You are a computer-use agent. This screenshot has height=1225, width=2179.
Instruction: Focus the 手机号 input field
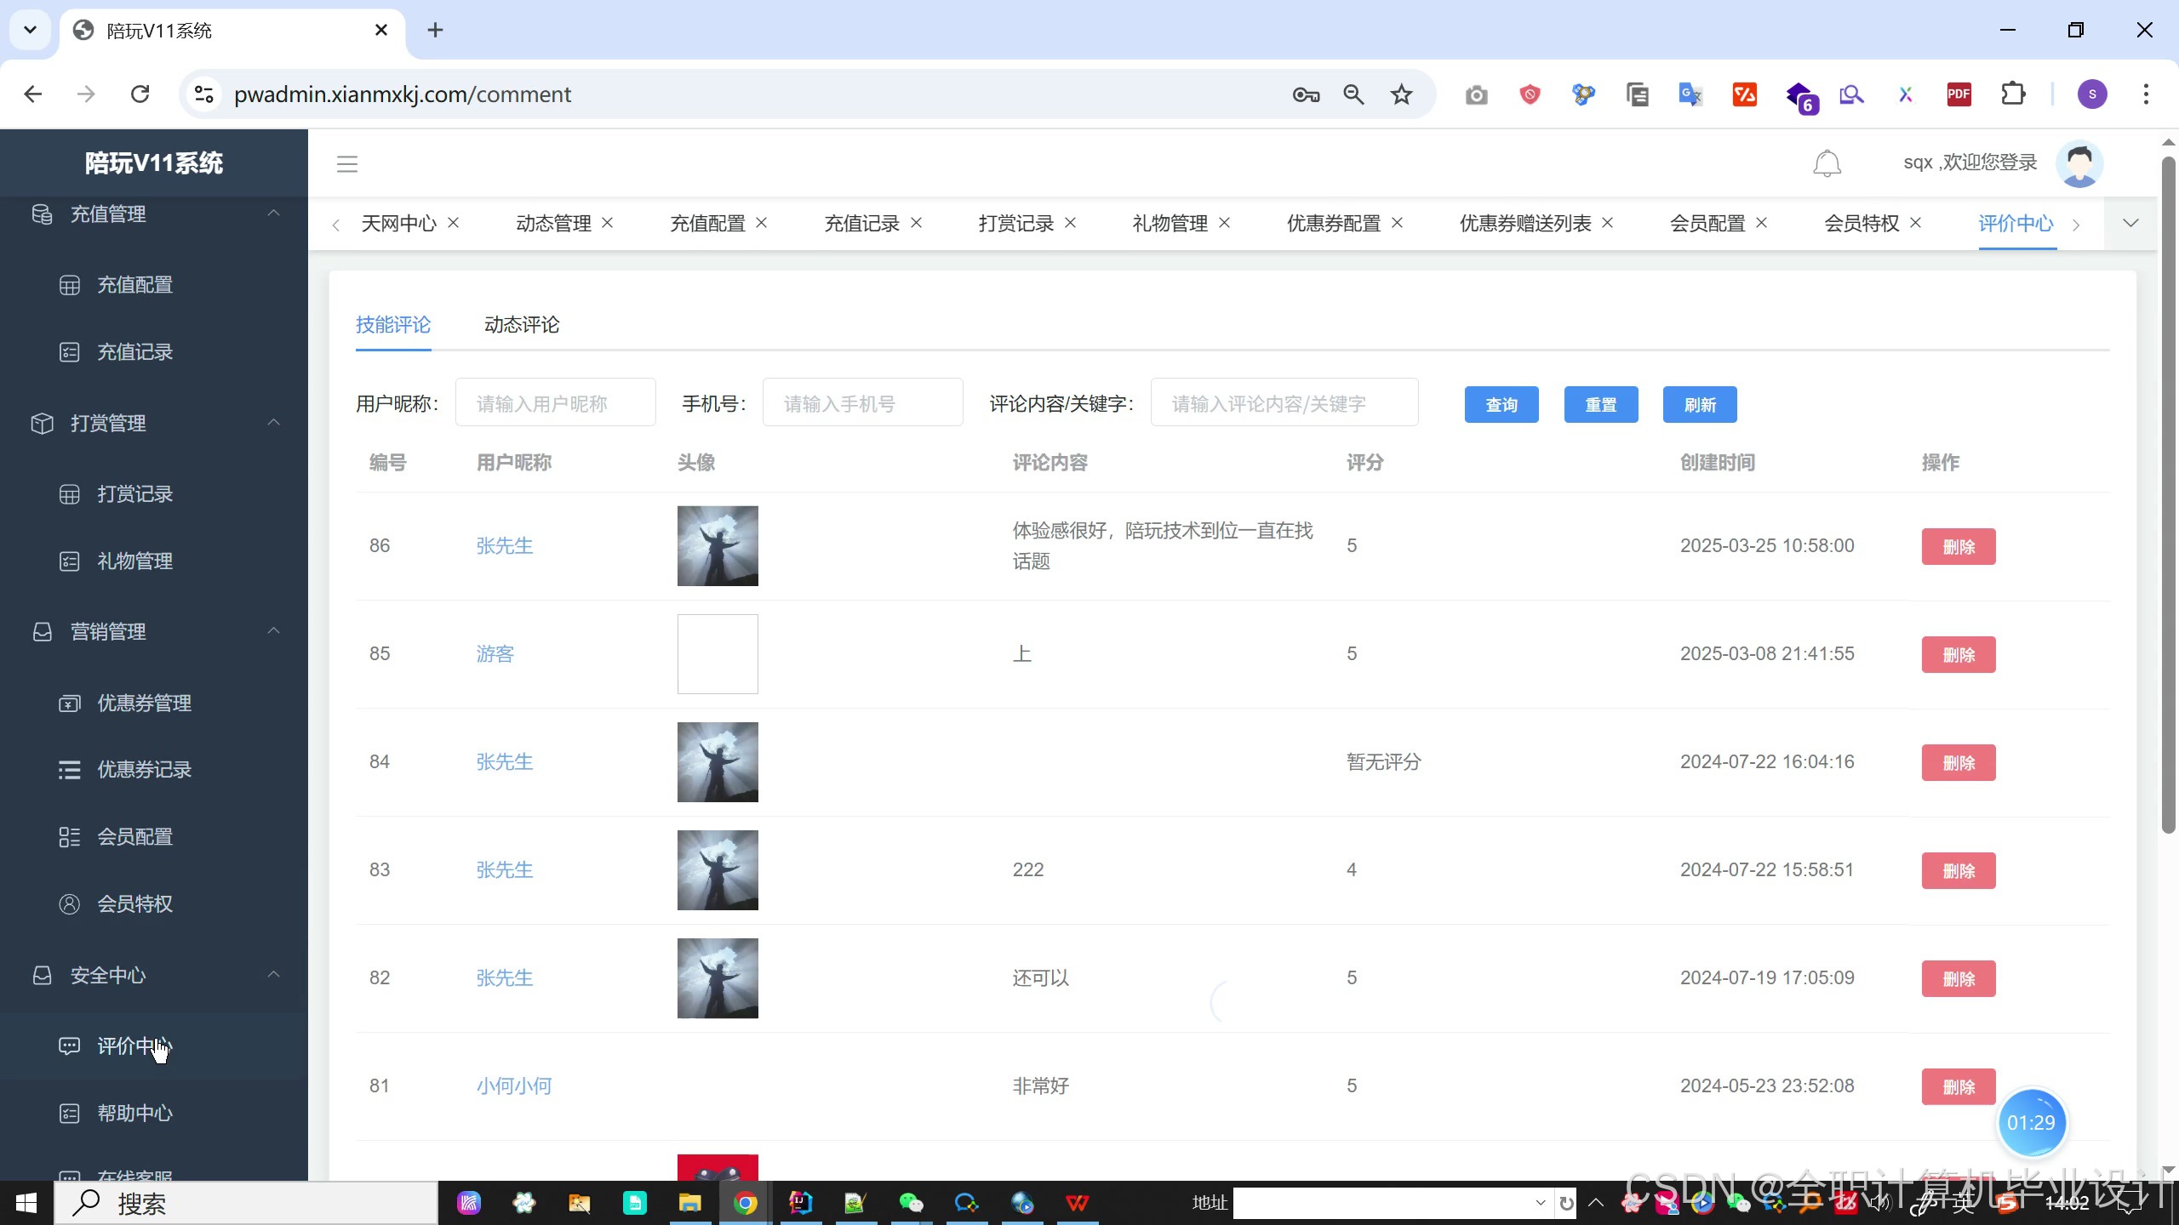click(x=863, y=402)
